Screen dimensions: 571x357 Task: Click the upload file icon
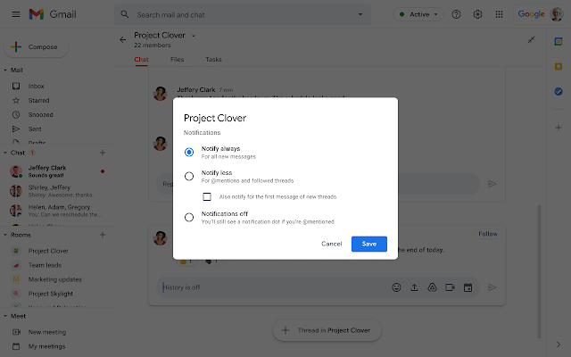[414, 287]
